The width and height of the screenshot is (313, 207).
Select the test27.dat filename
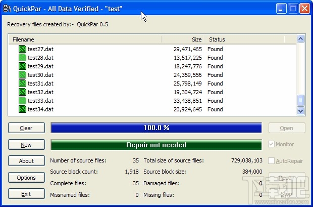tap(40, 49)
